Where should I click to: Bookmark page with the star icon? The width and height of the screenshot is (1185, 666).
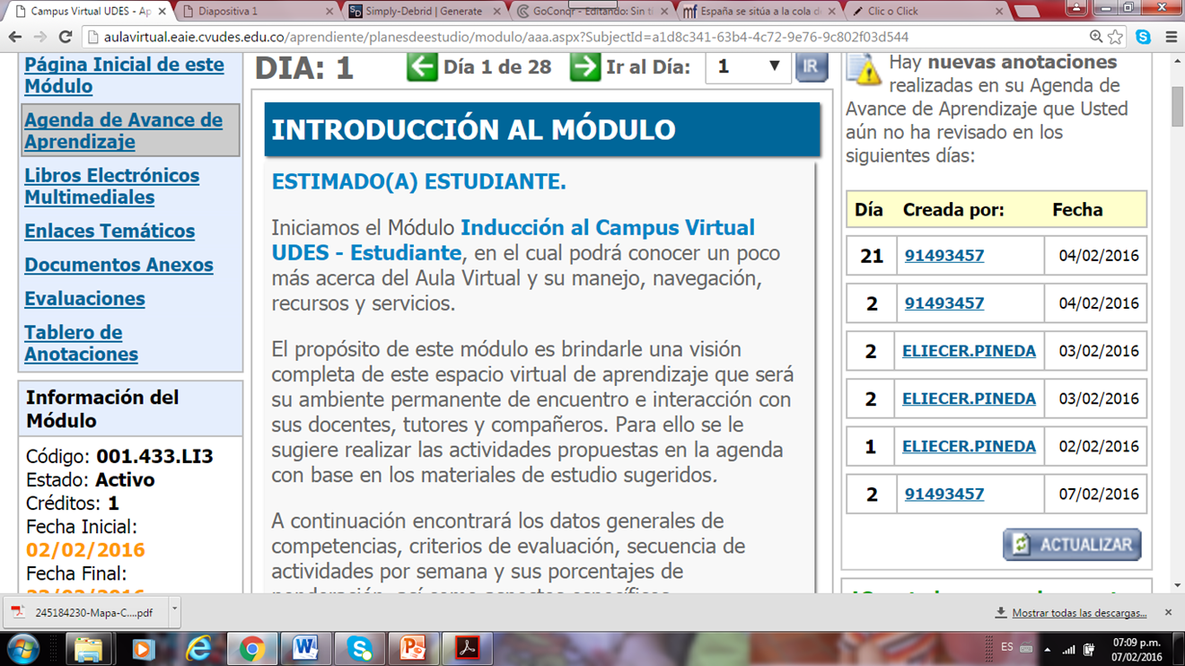point(1116,38)
